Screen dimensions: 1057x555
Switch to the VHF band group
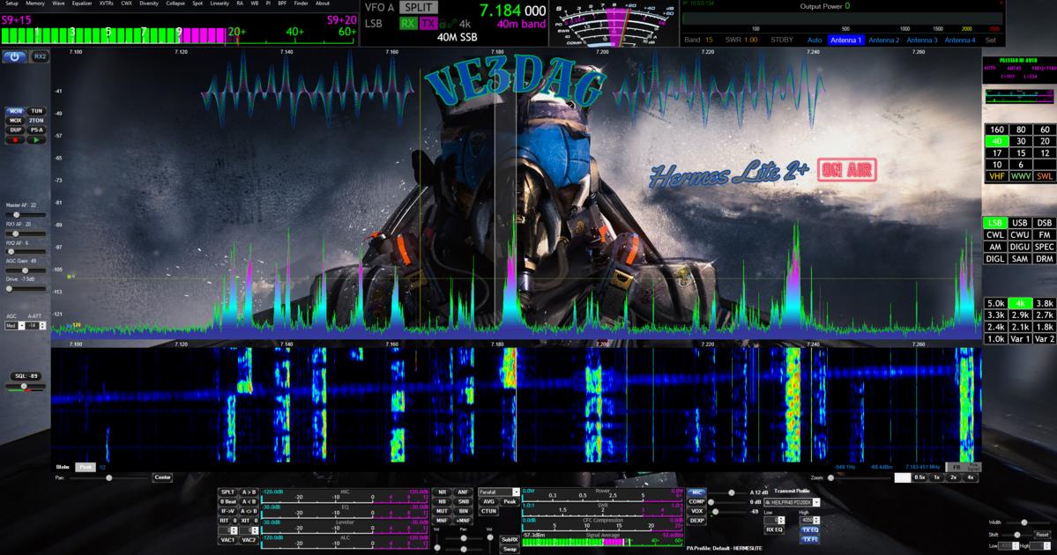click(x=996, y=176)
